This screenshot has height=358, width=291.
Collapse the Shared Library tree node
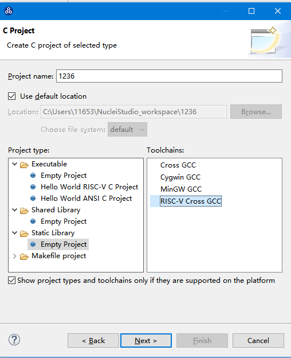pyautogui.click(x=14, y=209)
